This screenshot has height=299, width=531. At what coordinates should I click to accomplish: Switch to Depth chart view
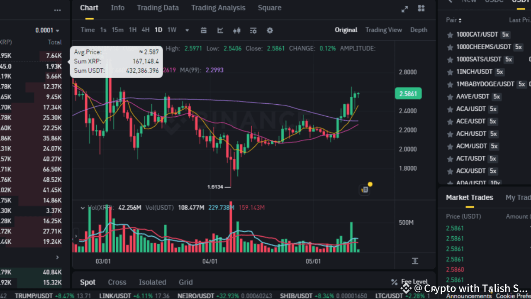click(419, 30)
